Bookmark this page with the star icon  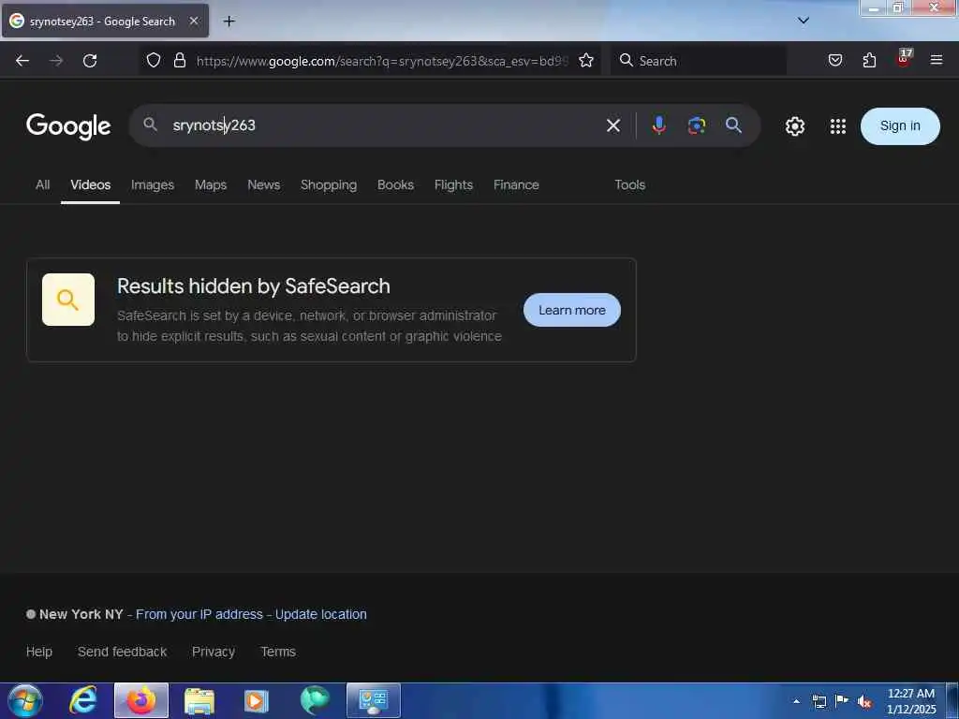(586, 61)
